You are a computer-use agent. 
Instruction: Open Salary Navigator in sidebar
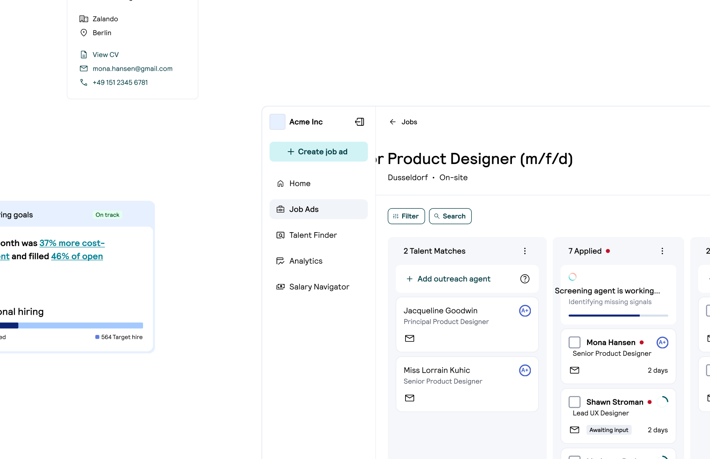click(318, 287)
